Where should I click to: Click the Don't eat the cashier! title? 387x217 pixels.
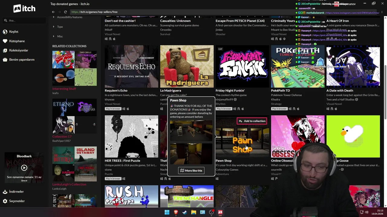(120, 21)
